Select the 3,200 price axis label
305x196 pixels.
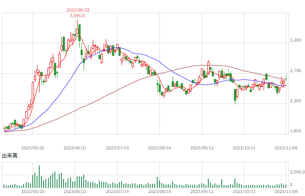(x=295, y=40)
